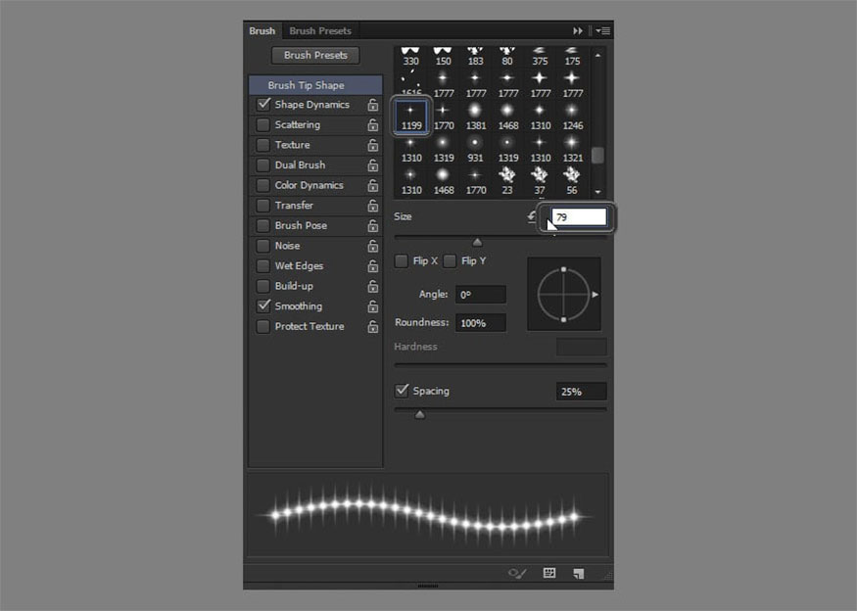Image resolution: width=857 pixels, height=611 pixels.
Task: Click the brush list scroll down arrow
Action: (x=597, y=192)
